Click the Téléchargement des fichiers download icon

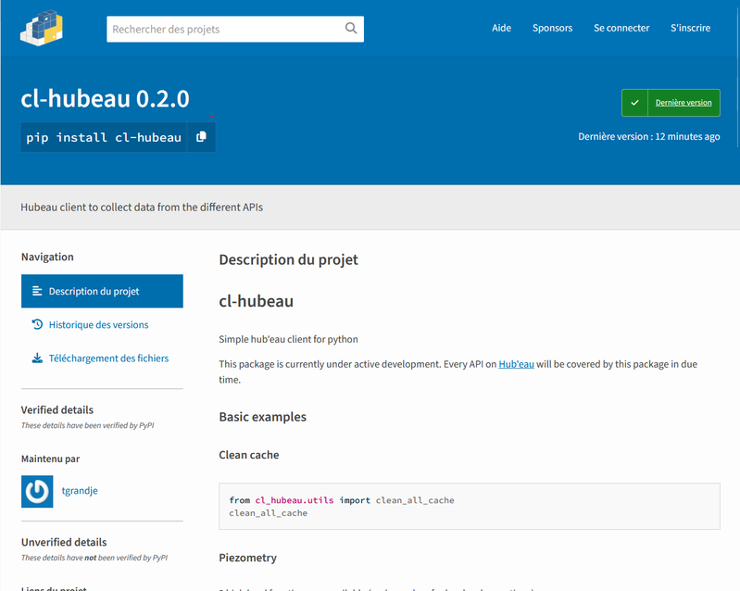[37, 358]
